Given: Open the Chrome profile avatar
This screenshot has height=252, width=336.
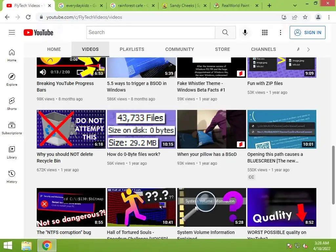Looking at the screenshot, I should 318,17.
